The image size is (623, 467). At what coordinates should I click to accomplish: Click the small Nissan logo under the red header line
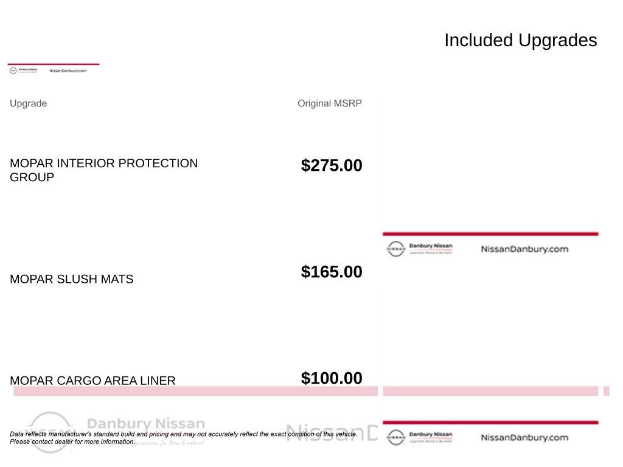[x=13, y=71]
